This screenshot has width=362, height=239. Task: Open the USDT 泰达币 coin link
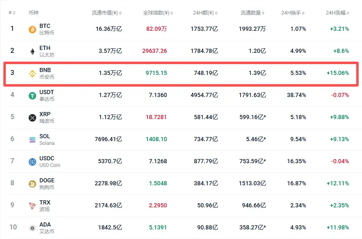47,95
